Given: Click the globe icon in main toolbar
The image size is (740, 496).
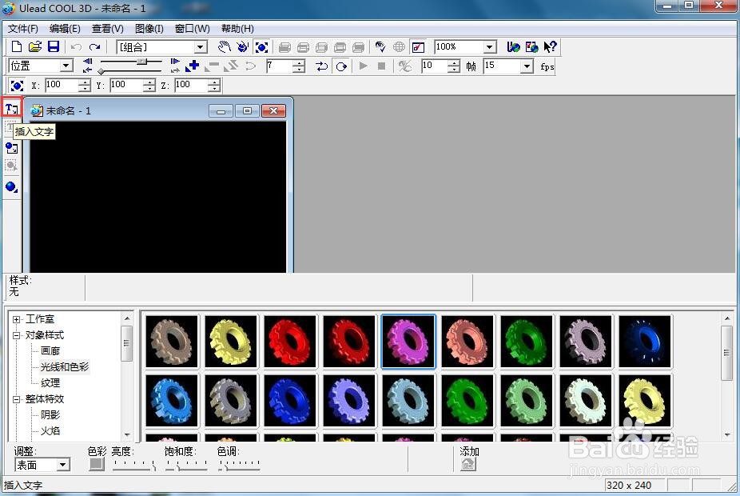Looking at the screenshot, I should click(400, 46).
